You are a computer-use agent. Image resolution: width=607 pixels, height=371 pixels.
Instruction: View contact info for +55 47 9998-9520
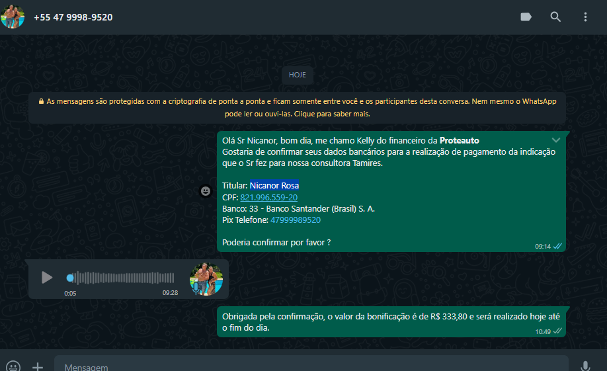(73, 17)
